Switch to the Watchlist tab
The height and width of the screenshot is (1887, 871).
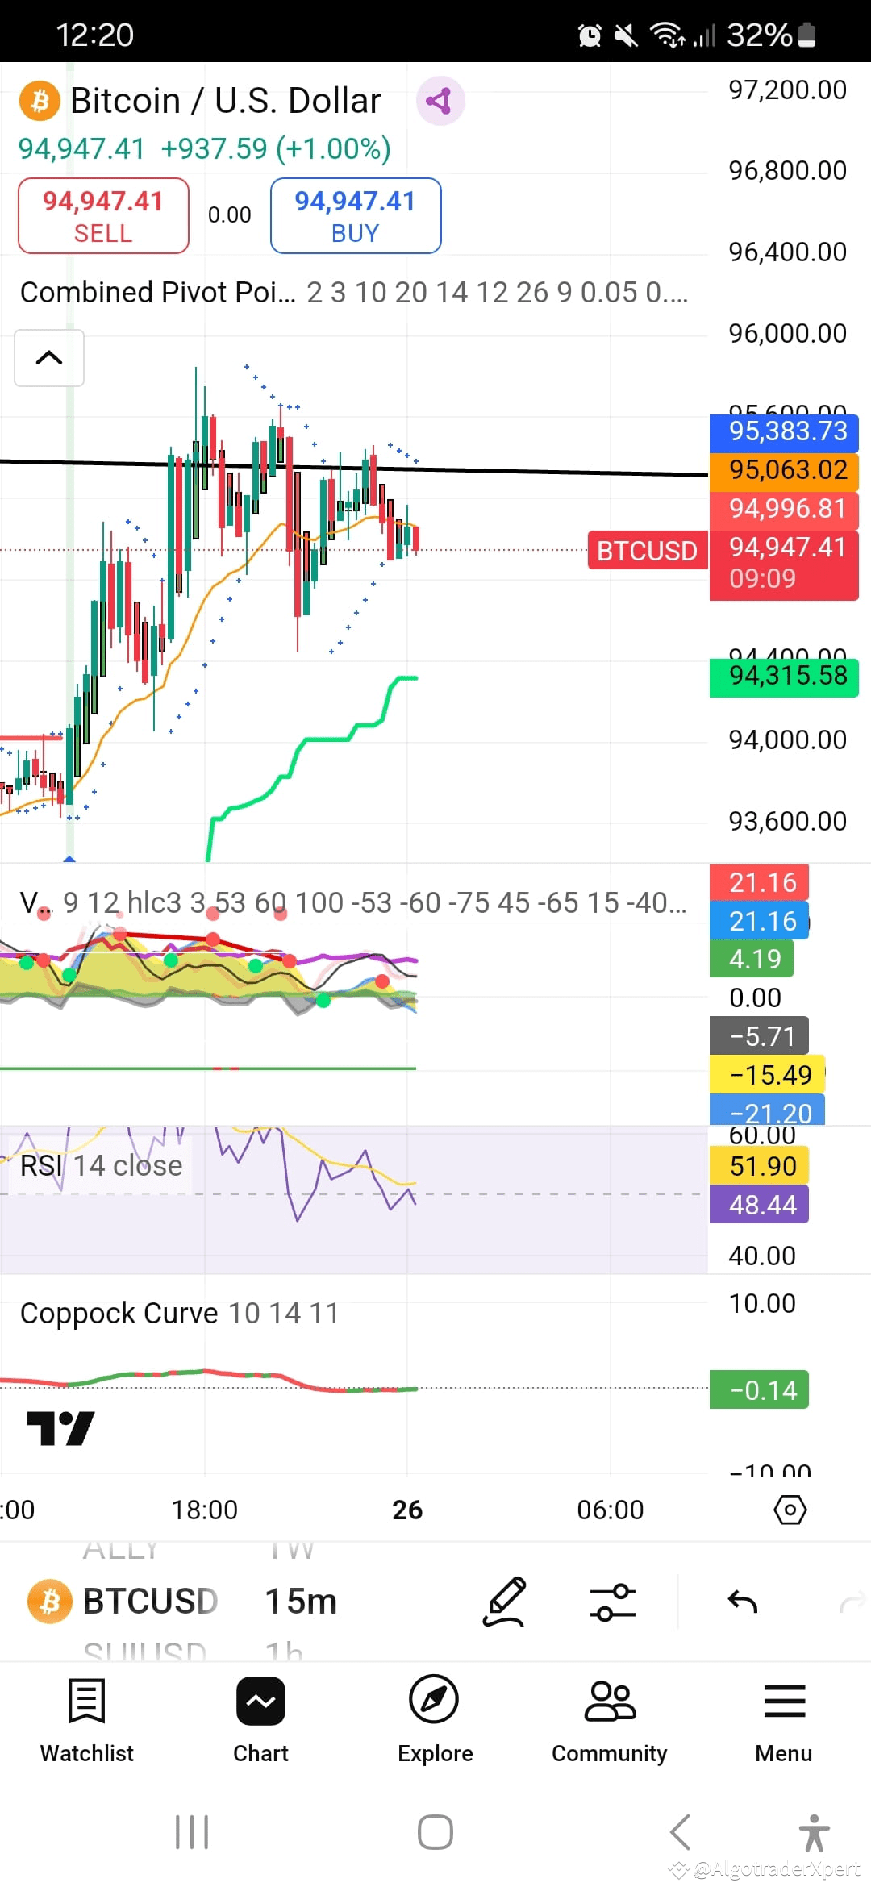pyautogui.click(x=87, y=1721)
